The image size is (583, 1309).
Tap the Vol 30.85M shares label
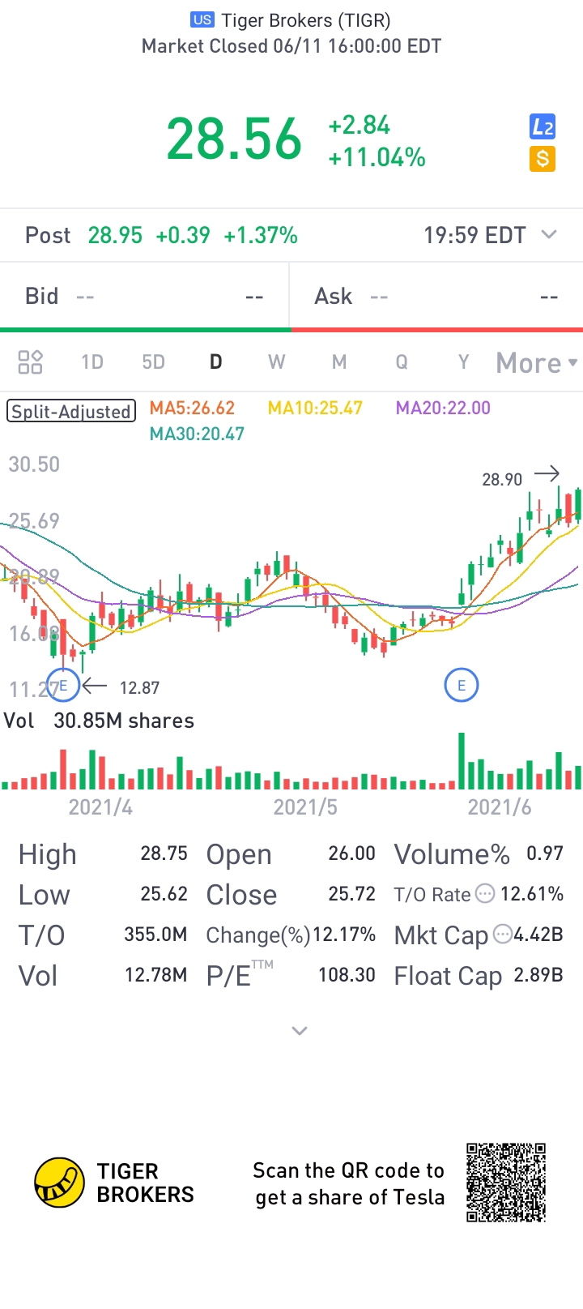pos(99,721)
